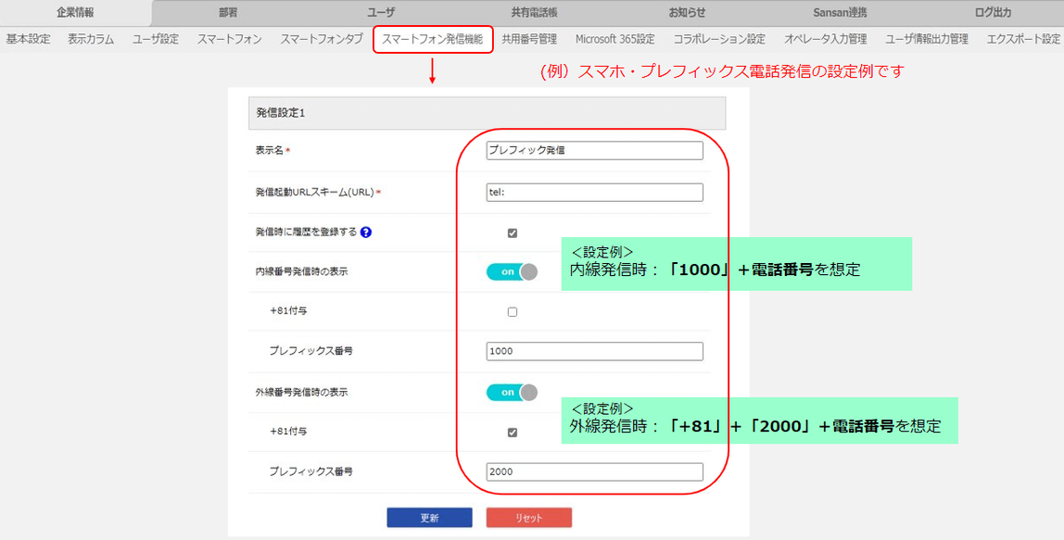
Task: Click the help icon beside 発信時に履歴を登録する
Action: click(366, 232)
